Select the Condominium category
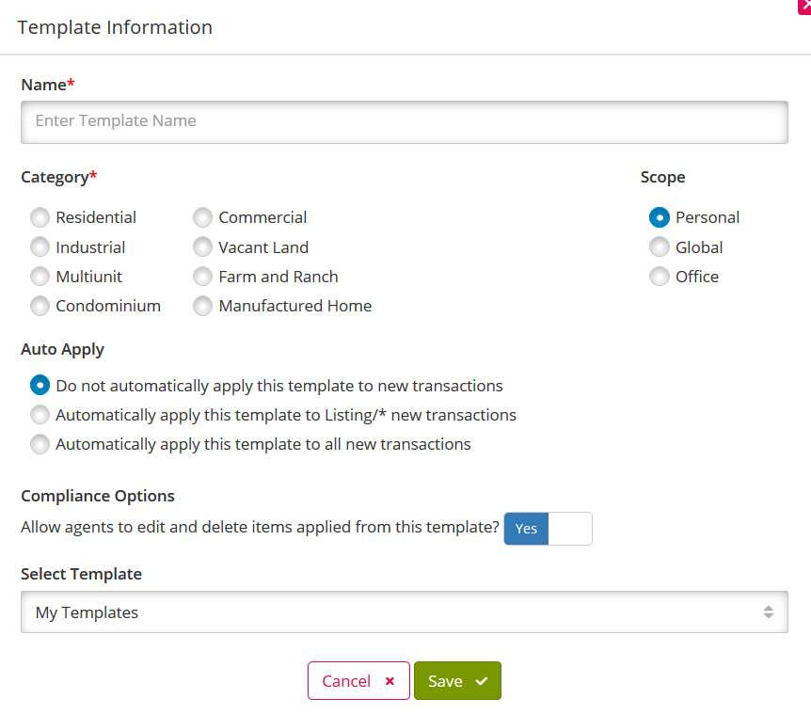The image size is (811, 715). (40, 306)
